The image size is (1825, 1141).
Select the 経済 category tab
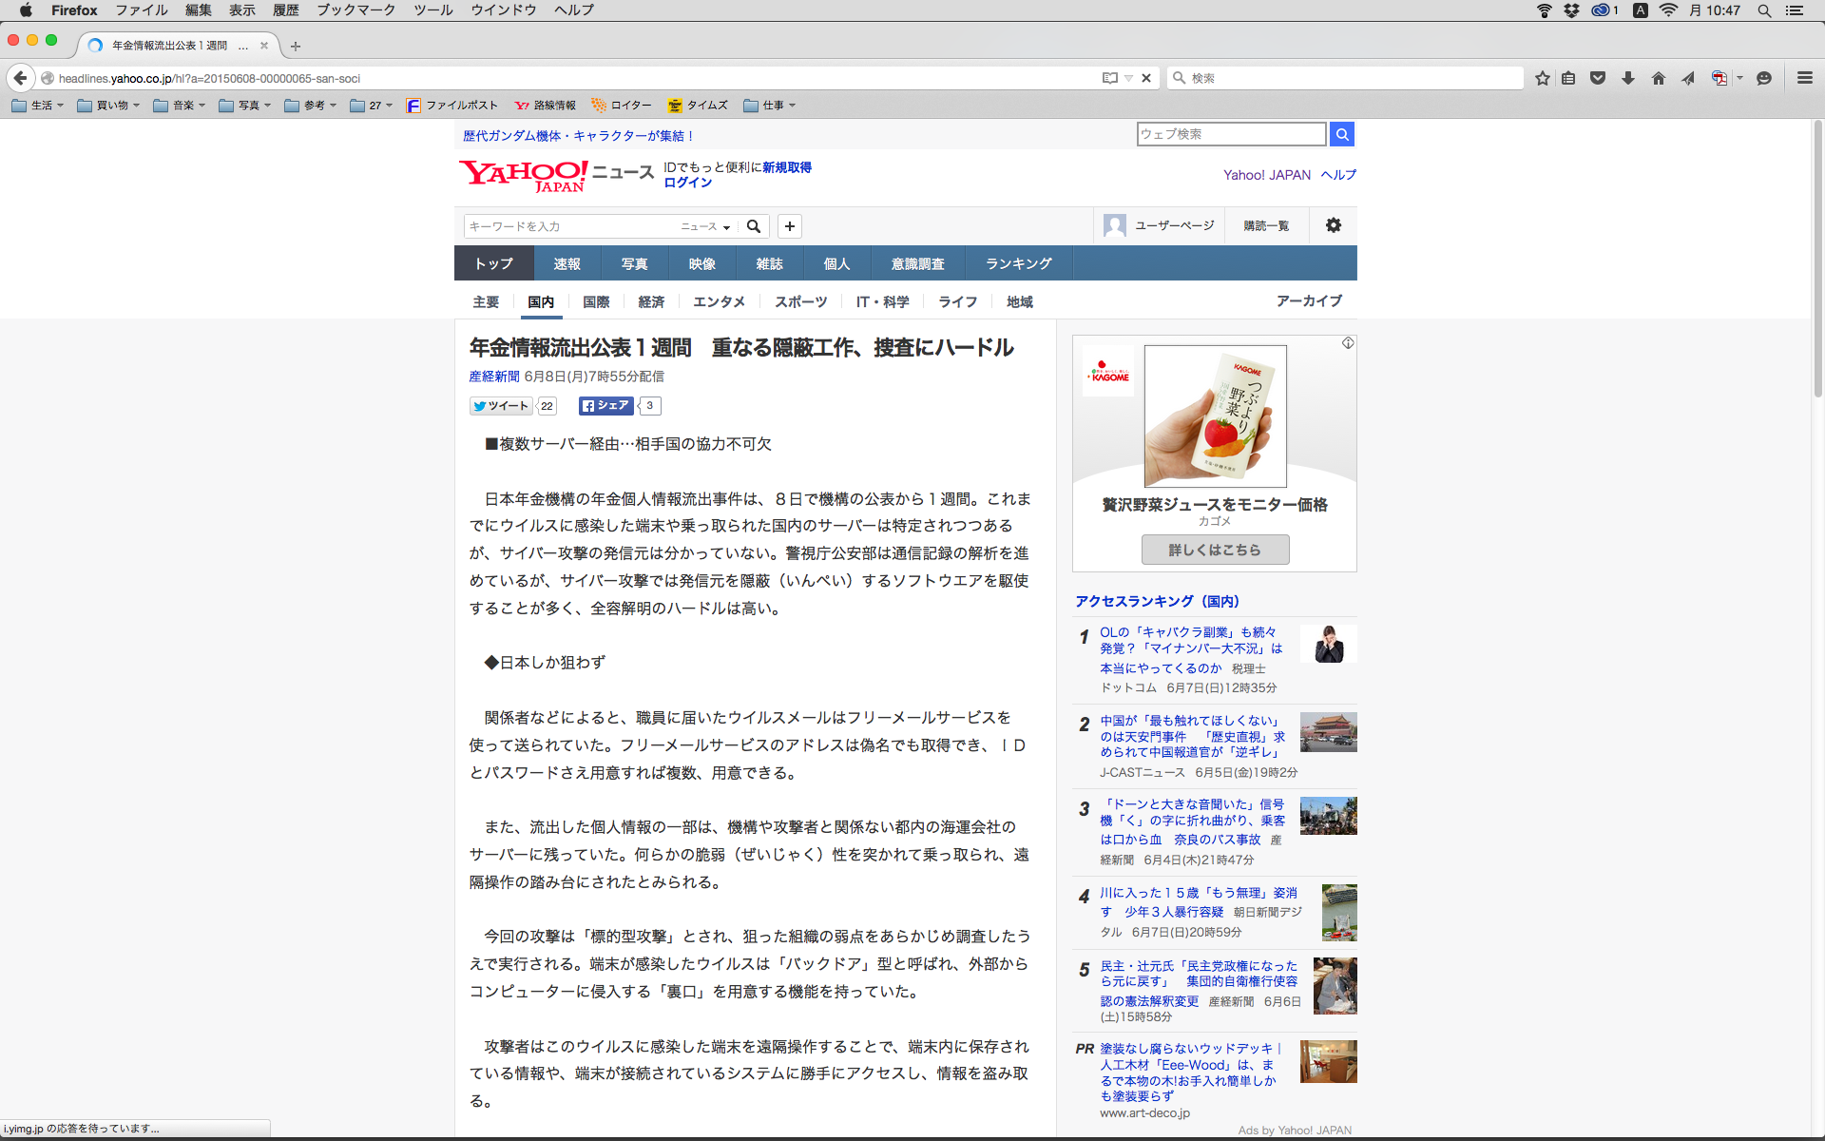point(651,301)
